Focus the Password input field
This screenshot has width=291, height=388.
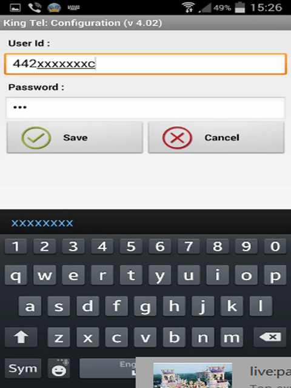(145, 108)
